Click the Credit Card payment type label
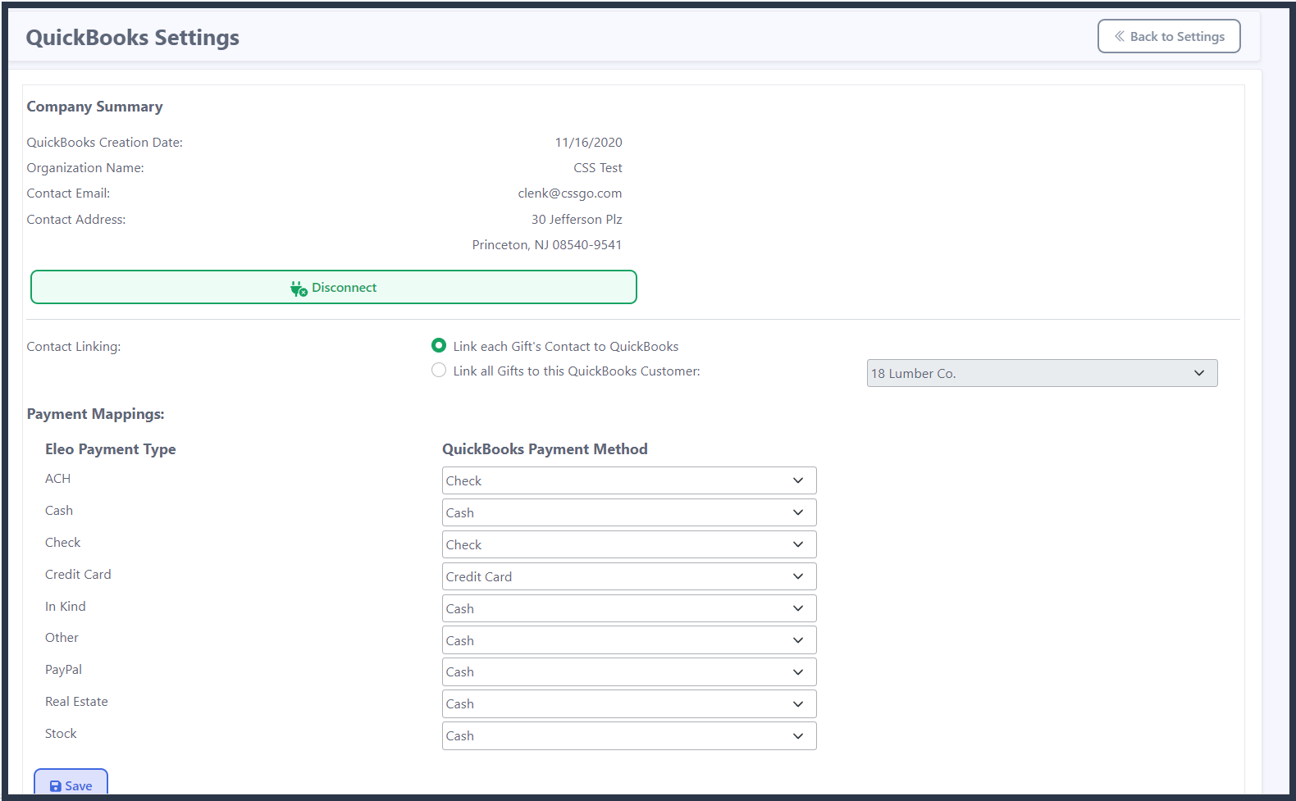The height and width of the screenshot is (801, 1296). [x=78, y=575]
